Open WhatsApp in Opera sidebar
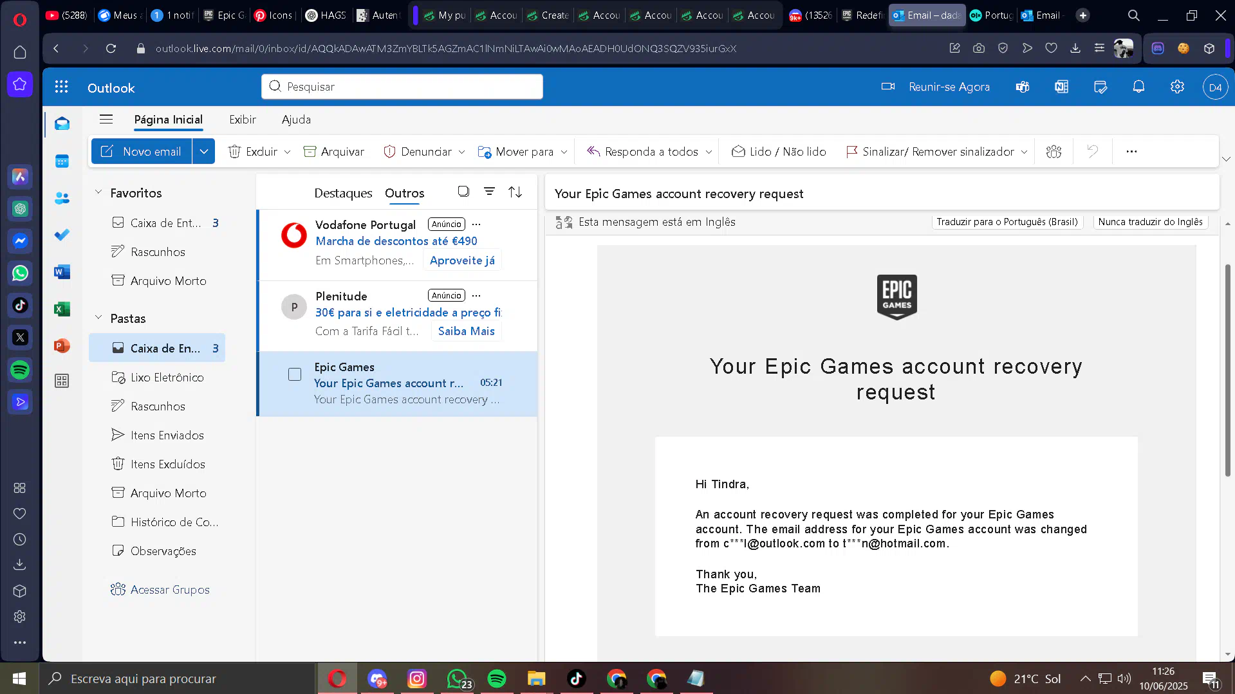Viewport: 1235px width, 694px height. [20, 273]
